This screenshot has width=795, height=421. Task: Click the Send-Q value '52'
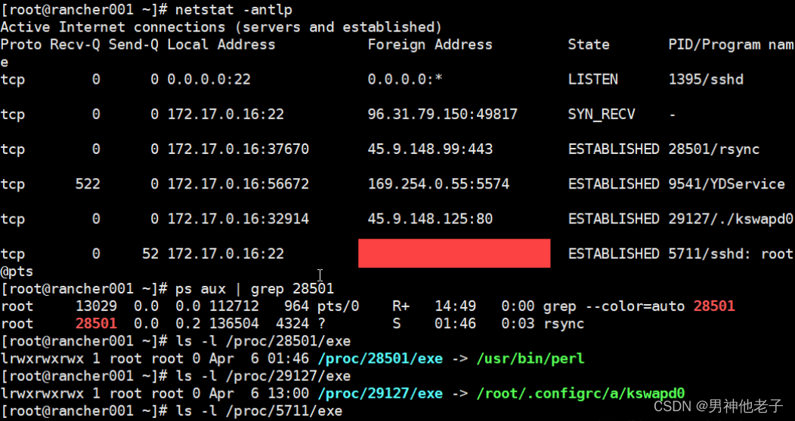point(150,254)
